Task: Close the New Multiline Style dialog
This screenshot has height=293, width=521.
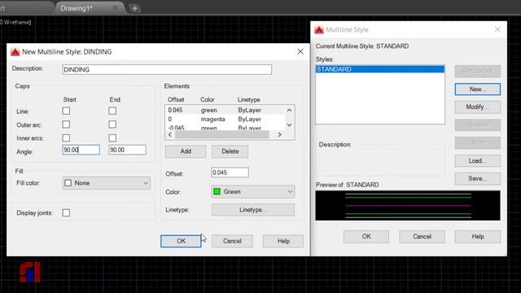Action: point(300,51)
